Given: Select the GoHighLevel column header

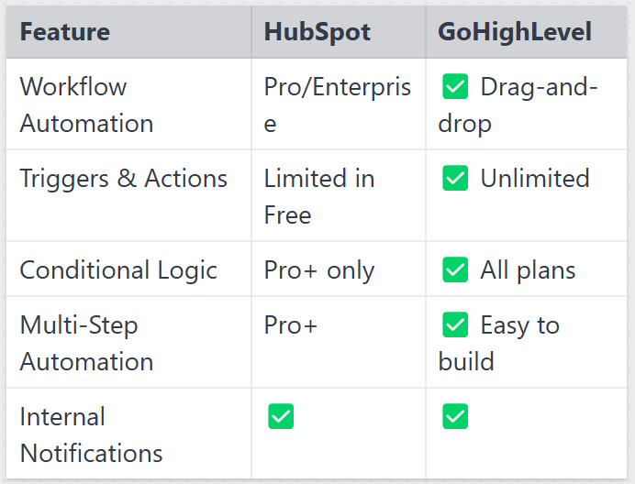Looking at the screenshot, I should point(515,31).
